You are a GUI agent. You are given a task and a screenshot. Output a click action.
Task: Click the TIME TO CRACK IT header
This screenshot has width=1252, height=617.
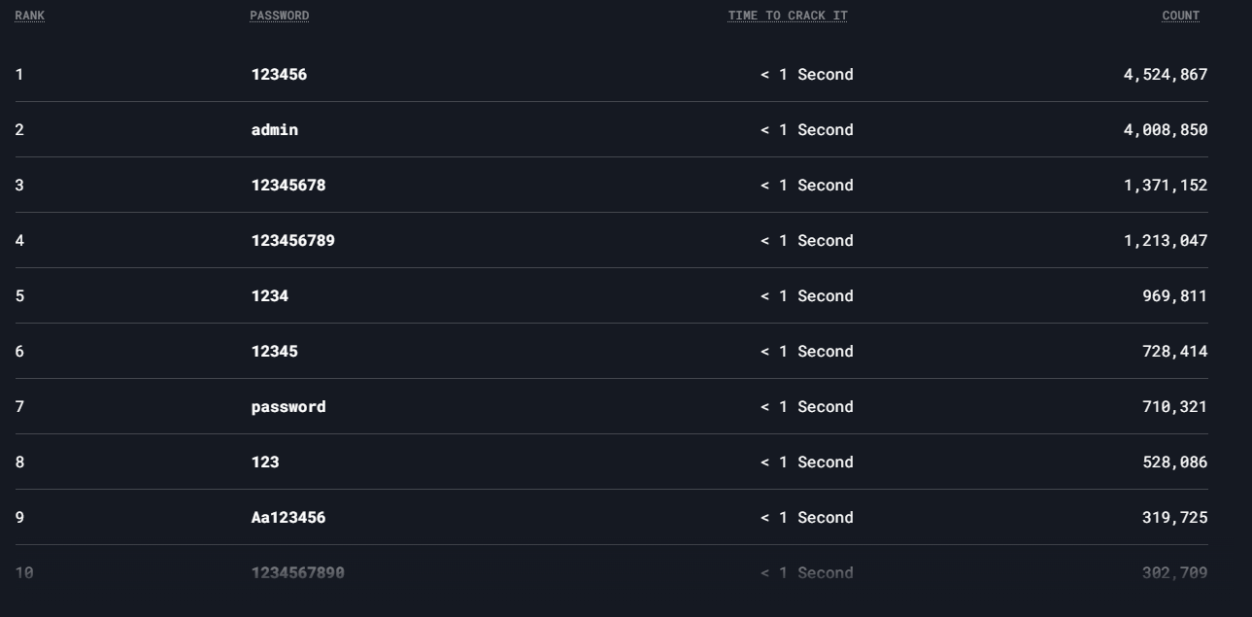[x=788, y=16]
